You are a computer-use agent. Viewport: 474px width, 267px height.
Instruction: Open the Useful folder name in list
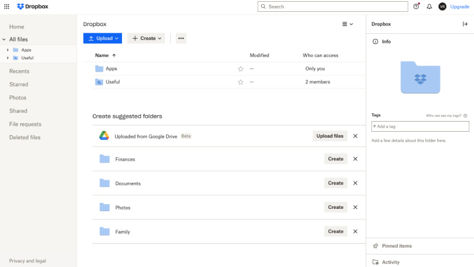pyautogui.click(x=113, y=82)
